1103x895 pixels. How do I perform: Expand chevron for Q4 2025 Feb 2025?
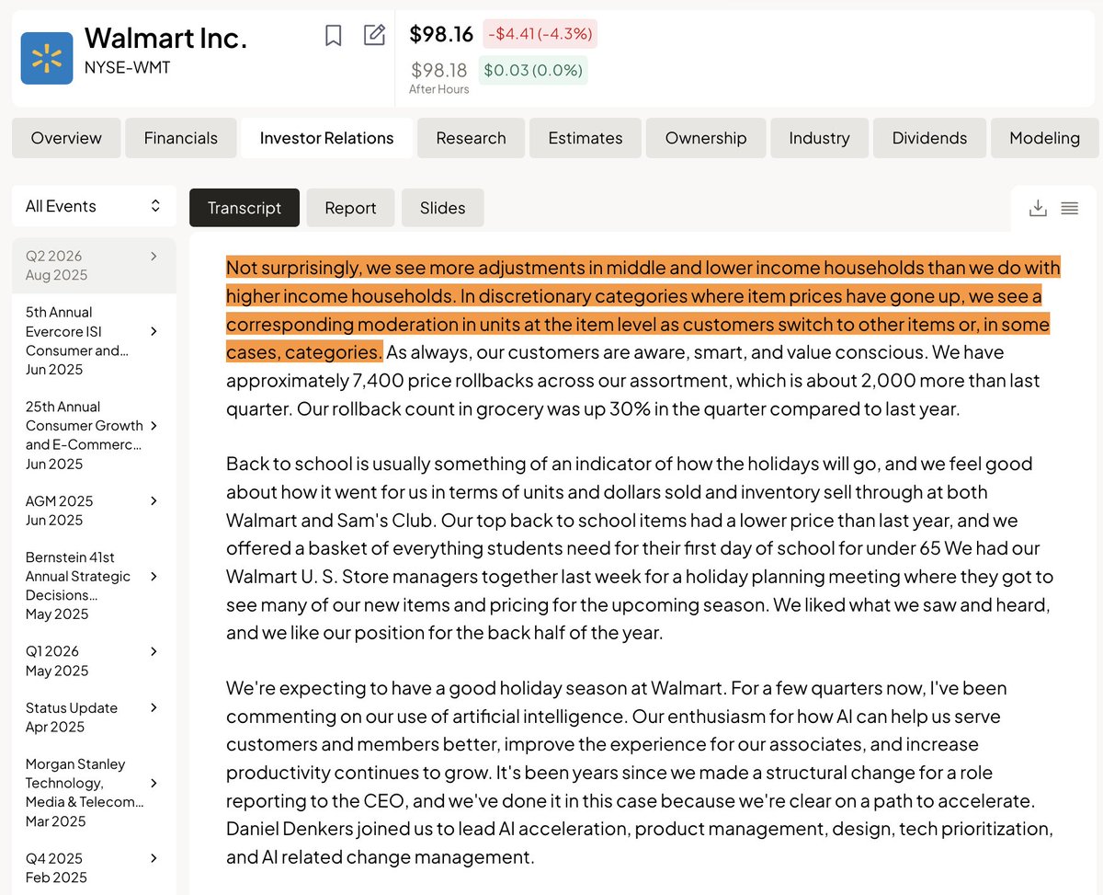point(154,858)
